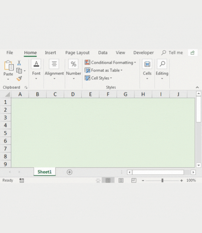The width and height of the screenshot is (202, 233).
Task: Click the vertical scroll down arrow
Action: point(199,165)
